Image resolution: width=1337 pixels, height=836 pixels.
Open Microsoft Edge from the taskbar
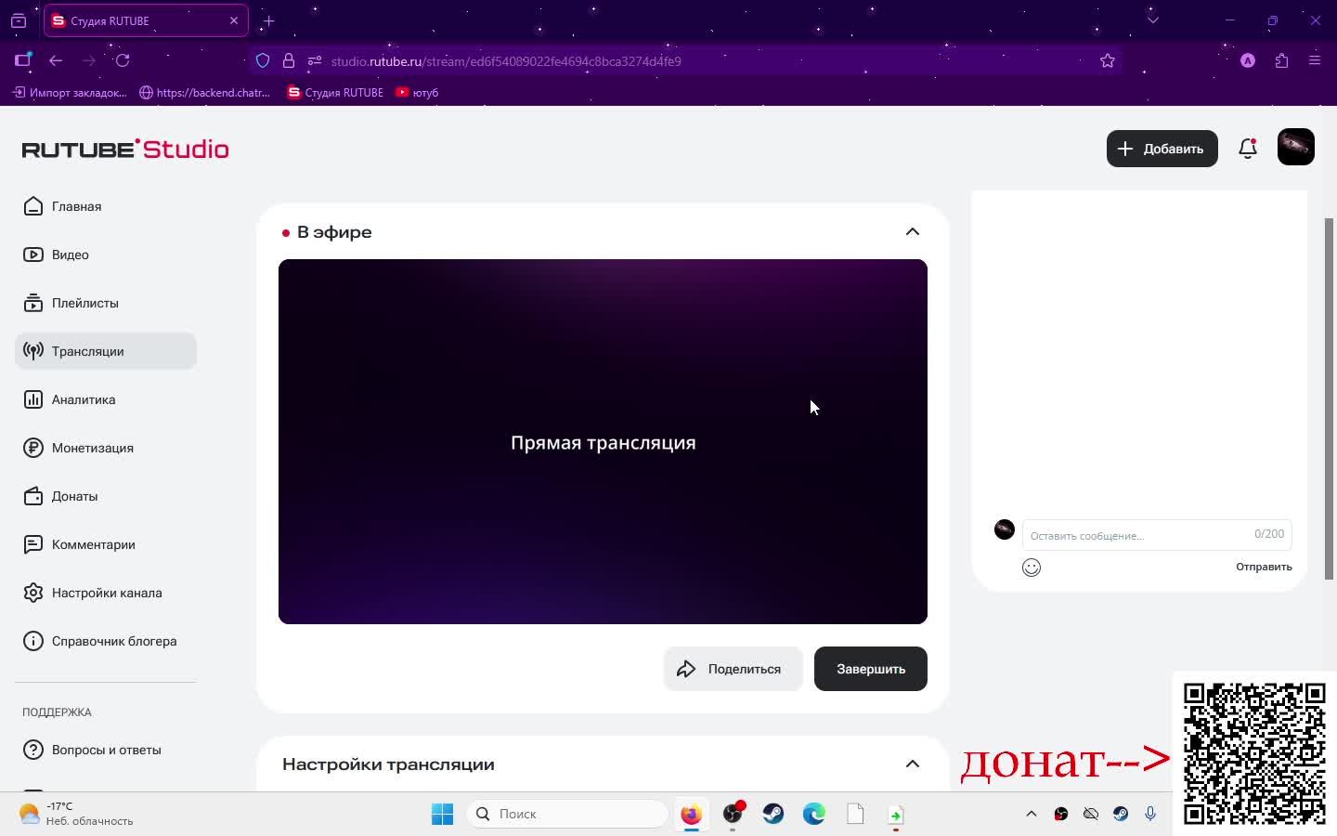click(x=814, y=814)
